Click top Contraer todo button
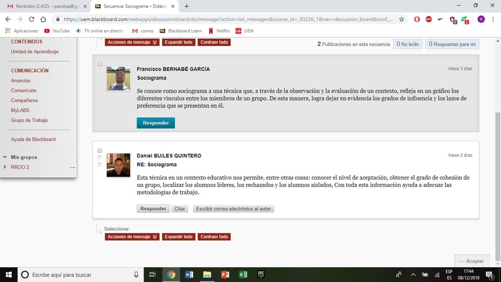The height and width of the screenshot is (282, 501). pyautogui.click(x=214, y=42)
